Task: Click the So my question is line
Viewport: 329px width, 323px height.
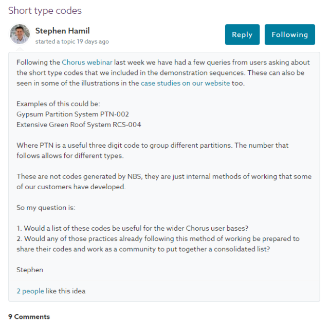Action: point(46,208)
